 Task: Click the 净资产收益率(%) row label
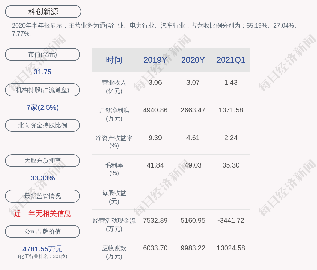[x=114, y=142]
